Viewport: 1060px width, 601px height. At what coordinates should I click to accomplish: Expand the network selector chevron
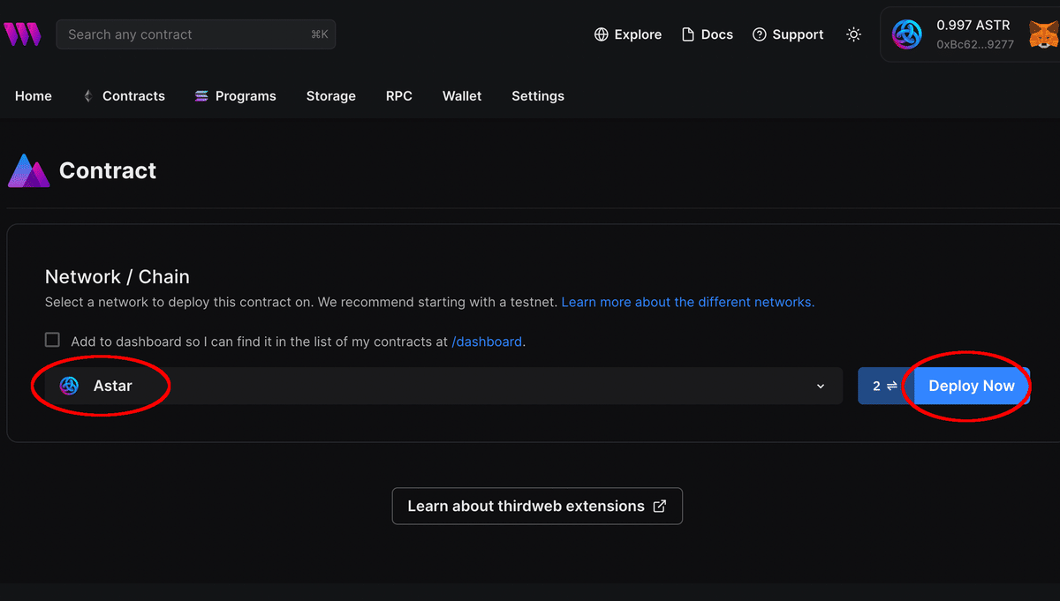821,387
